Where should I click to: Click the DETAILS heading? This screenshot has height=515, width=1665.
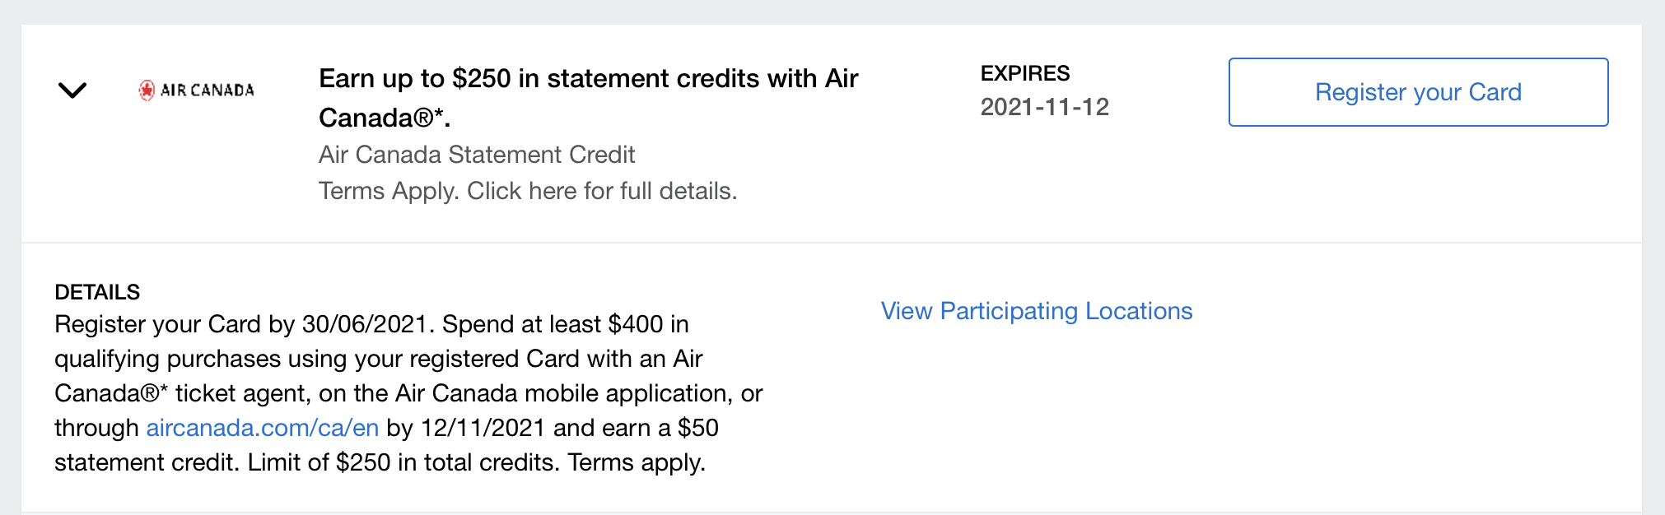[x=97, y=292]
